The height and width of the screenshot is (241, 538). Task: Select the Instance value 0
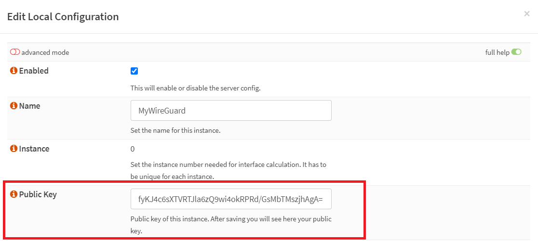point(133,149)
